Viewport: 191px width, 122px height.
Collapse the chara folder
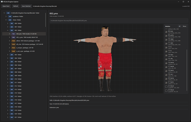pyautogui.click(x=6, y=20)
